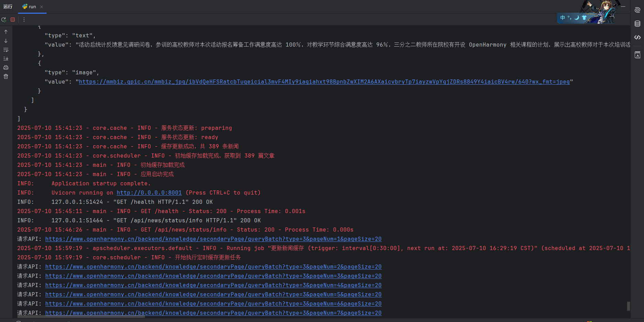644x322 pixels.
Task: Rerun the 'run' configuration
Action: click(4, 20)
